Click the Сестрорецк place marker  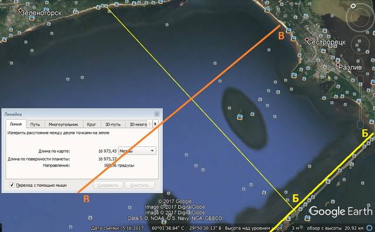pyautogui.click(x=307, y=39)
